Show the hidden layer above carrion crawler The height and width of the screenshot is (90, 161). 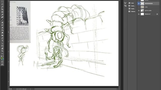click(139, 7)
